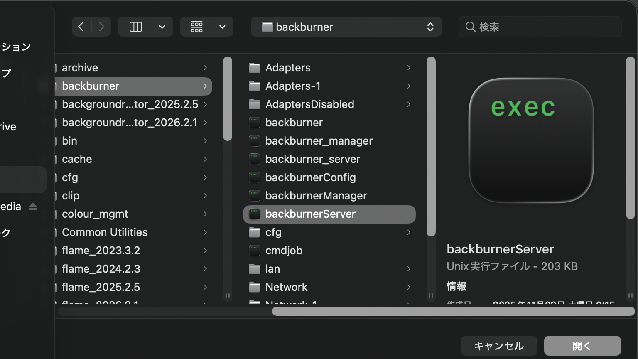Select the flame_2024.2.3 folder
Screen dimensions: 638x359
101,269
